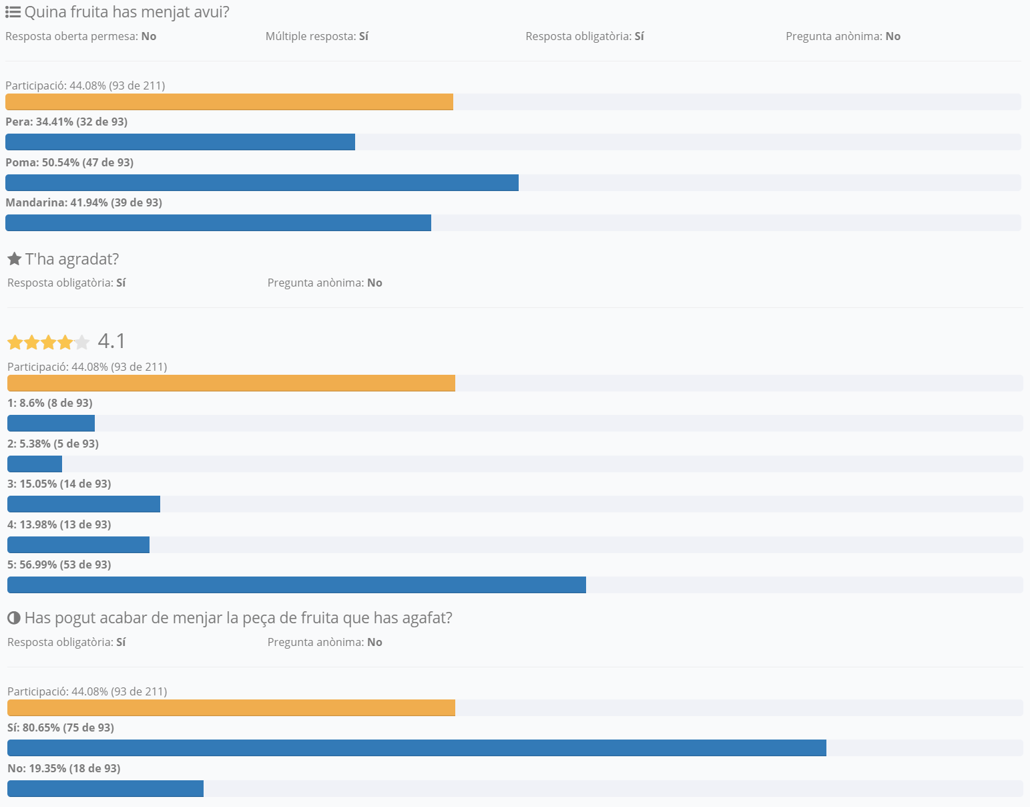Click the first yellow rating star

15,343
